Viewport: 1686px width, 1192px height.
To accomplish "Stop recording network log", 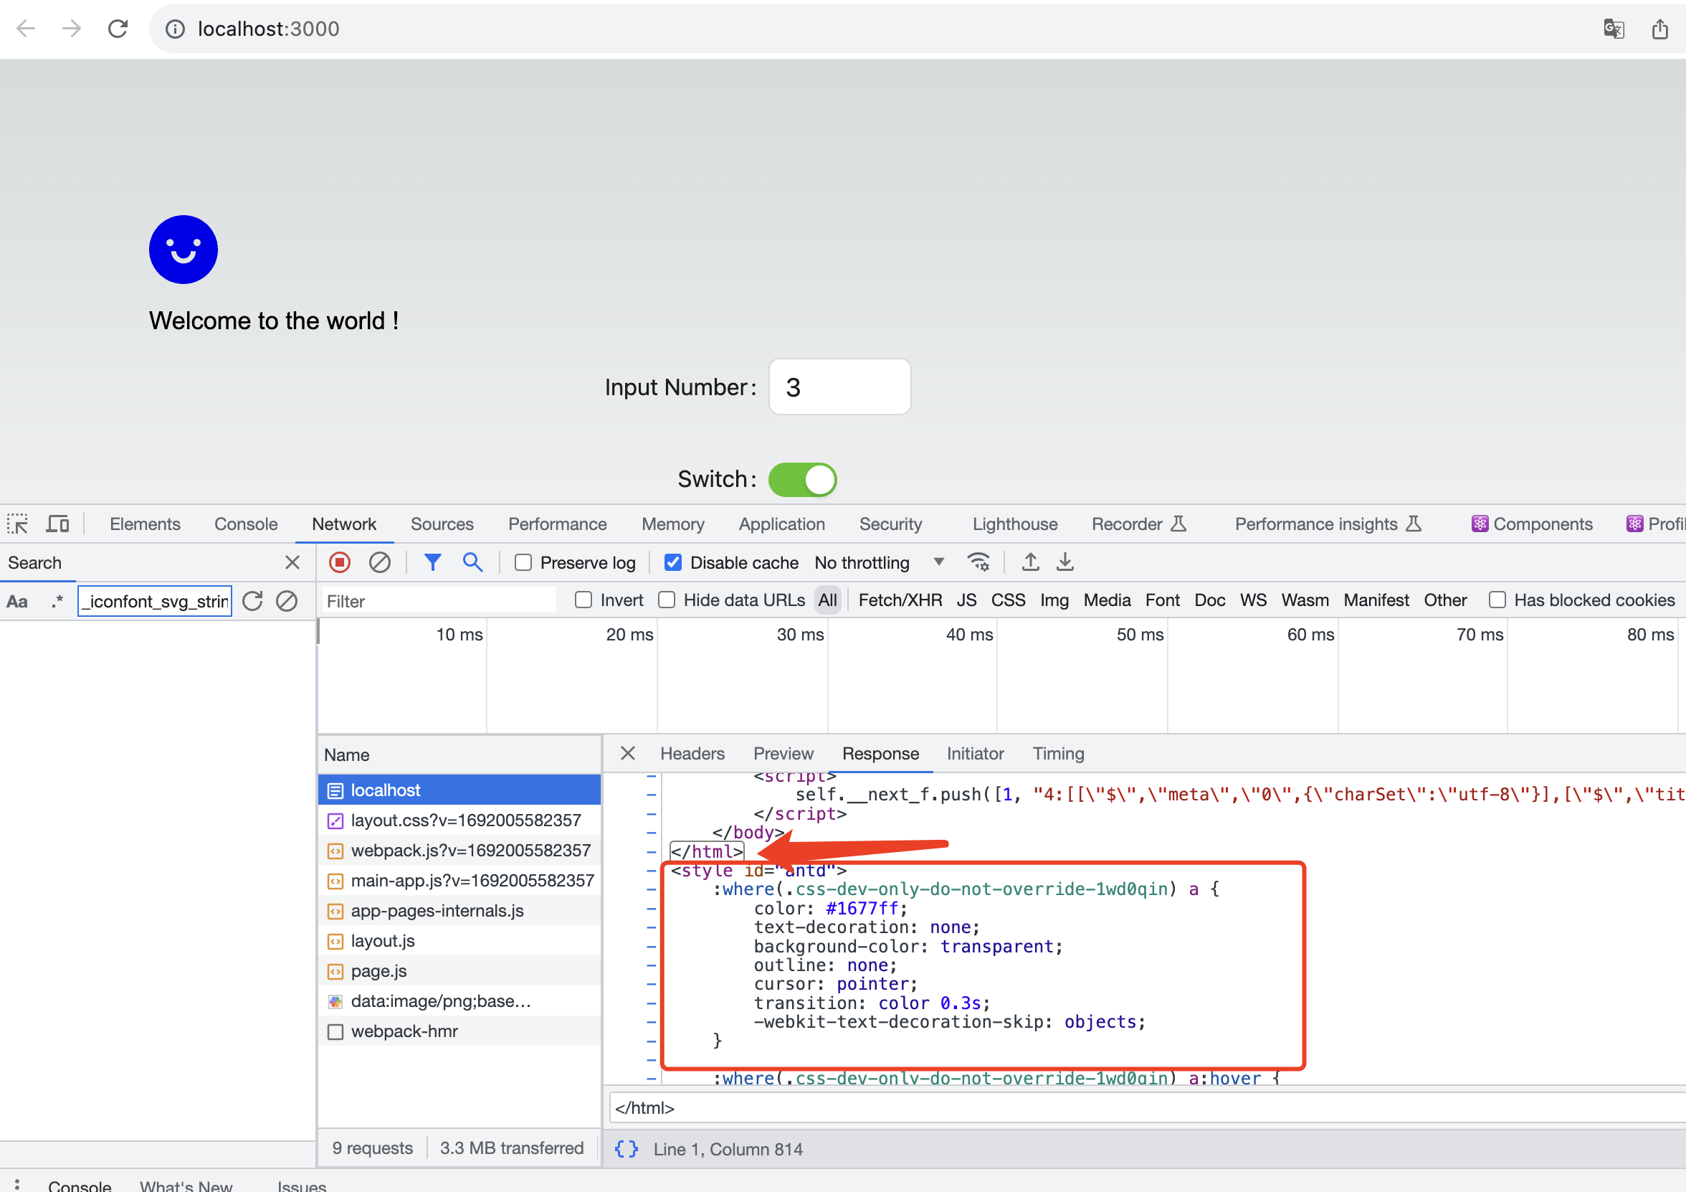I will tap(339, 562).
